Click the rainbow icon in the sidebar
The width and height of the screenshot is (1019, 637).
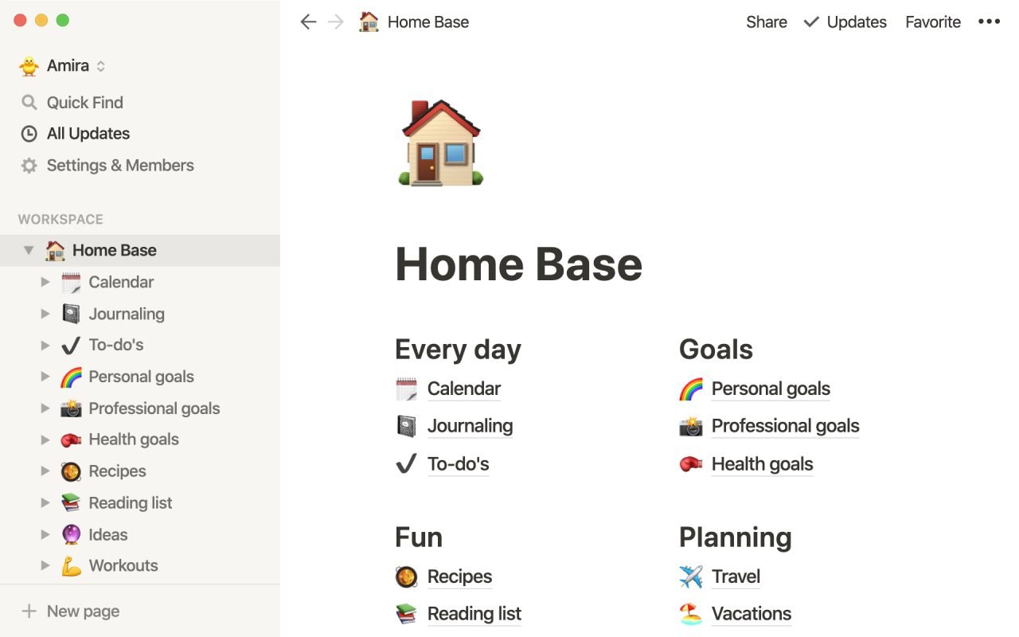point(71,377)
